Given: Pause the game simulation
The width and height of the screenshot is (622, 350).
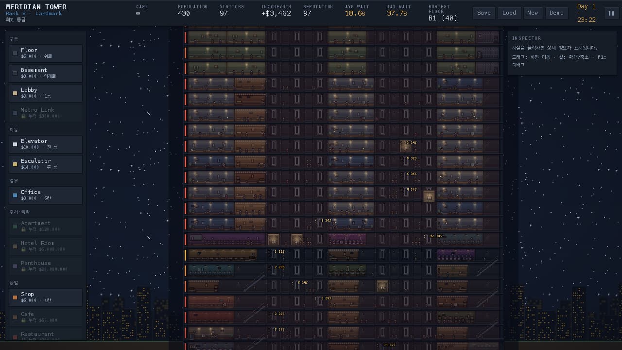Looking at the screenshot, I should tap(611, 13).
